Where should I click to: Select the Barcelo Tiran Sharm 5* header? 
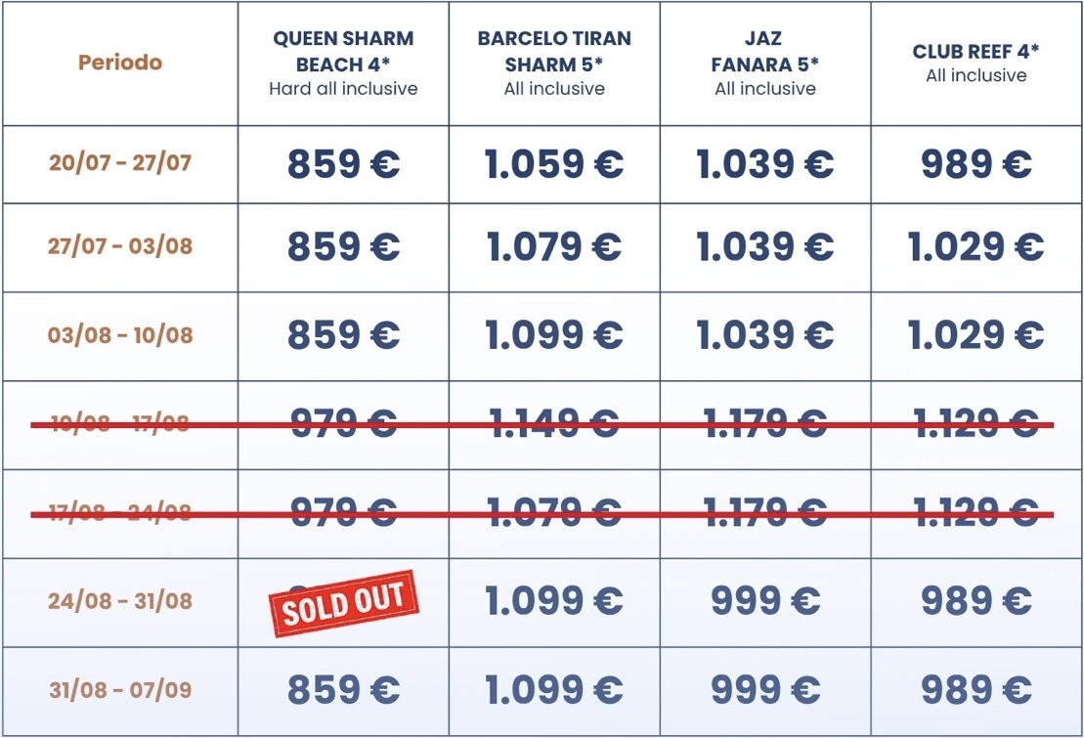[554, 63]
